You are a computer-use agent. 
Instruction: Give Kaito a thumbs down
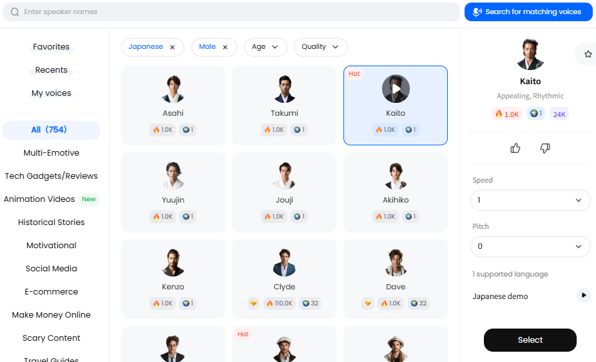pos(545,148)
